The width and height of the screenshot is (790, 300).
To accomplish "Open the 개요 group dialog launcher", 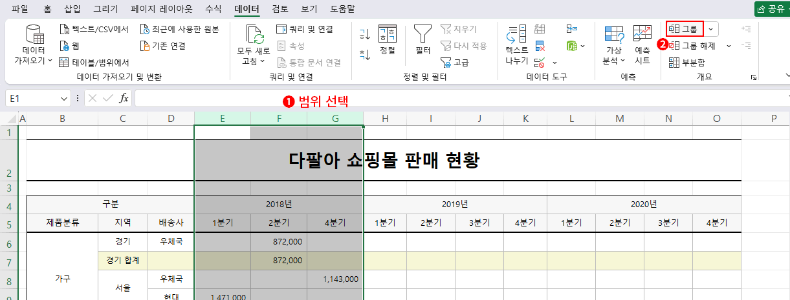I will coord(753,77).
